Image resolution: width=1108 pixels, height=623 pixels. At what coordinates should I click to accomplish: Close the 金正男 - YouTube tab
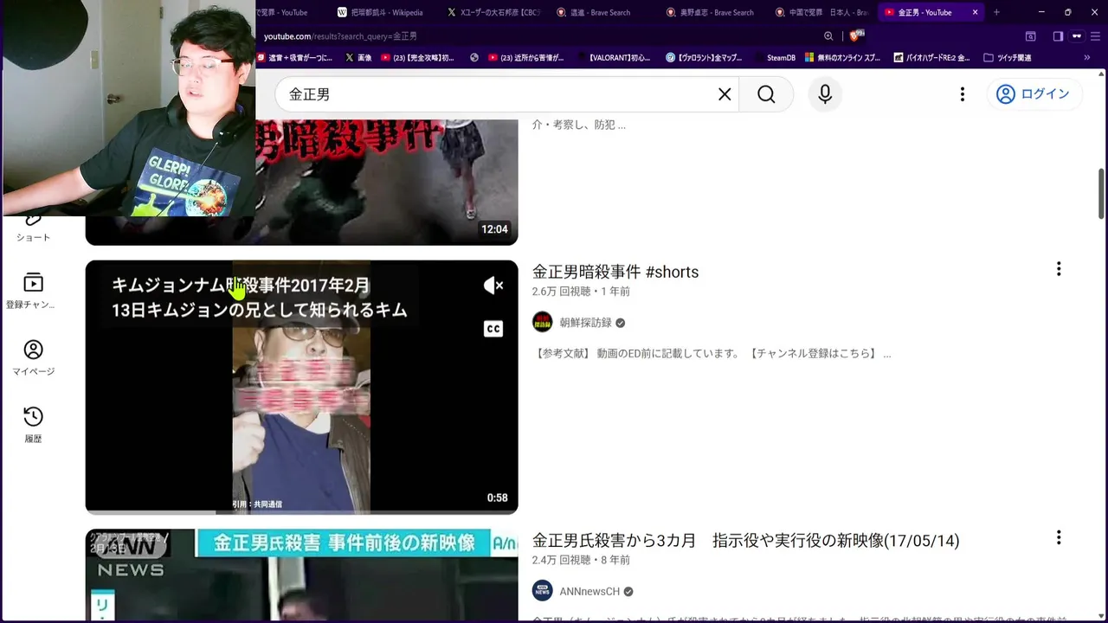976,12
